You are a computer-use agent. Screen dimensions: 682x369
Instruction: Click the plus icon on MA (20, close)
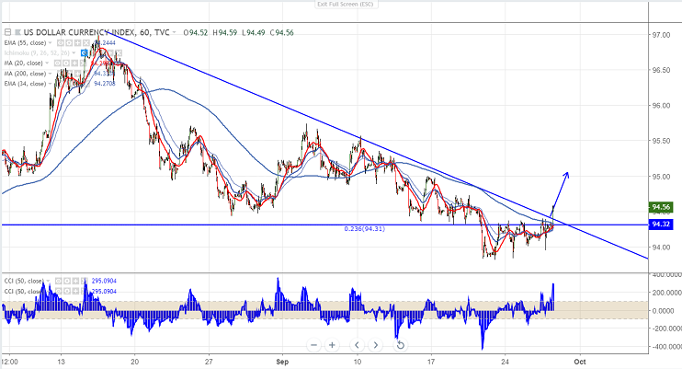[74, 63]
